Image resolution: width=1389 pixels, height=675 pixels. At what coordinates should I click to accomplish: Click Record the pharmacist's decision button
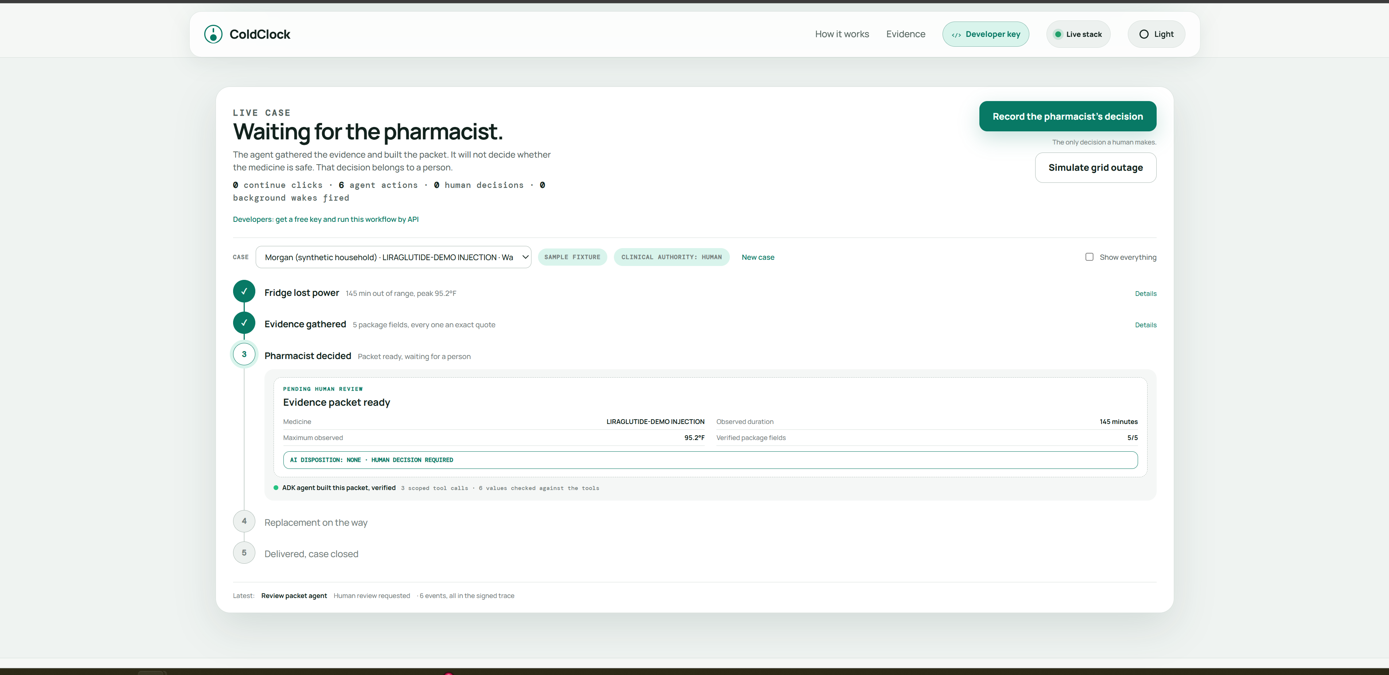coord(1068,116)
